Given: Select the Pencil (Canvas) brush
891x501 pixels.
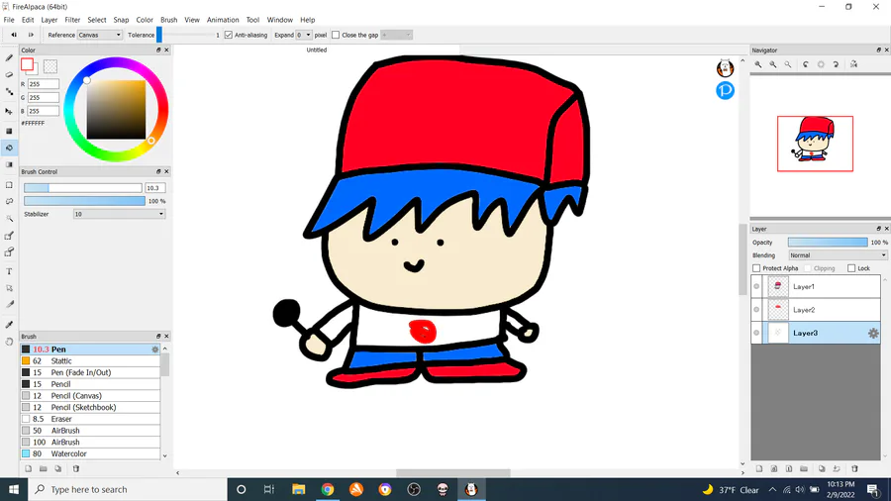Looking at the screenshot, I should (90, 396).
